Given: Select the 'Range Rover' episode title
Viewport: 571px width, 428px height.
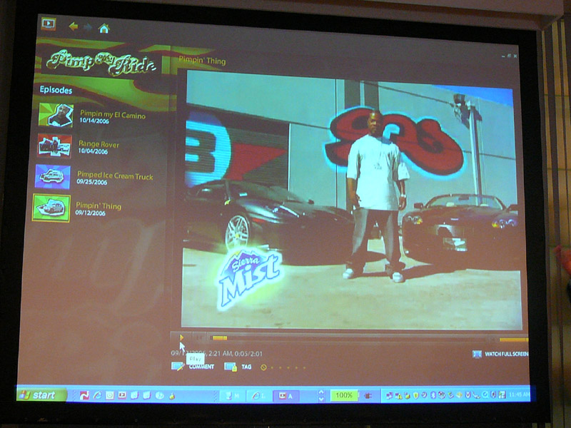Looking at the screenshot, I should 98,144.
